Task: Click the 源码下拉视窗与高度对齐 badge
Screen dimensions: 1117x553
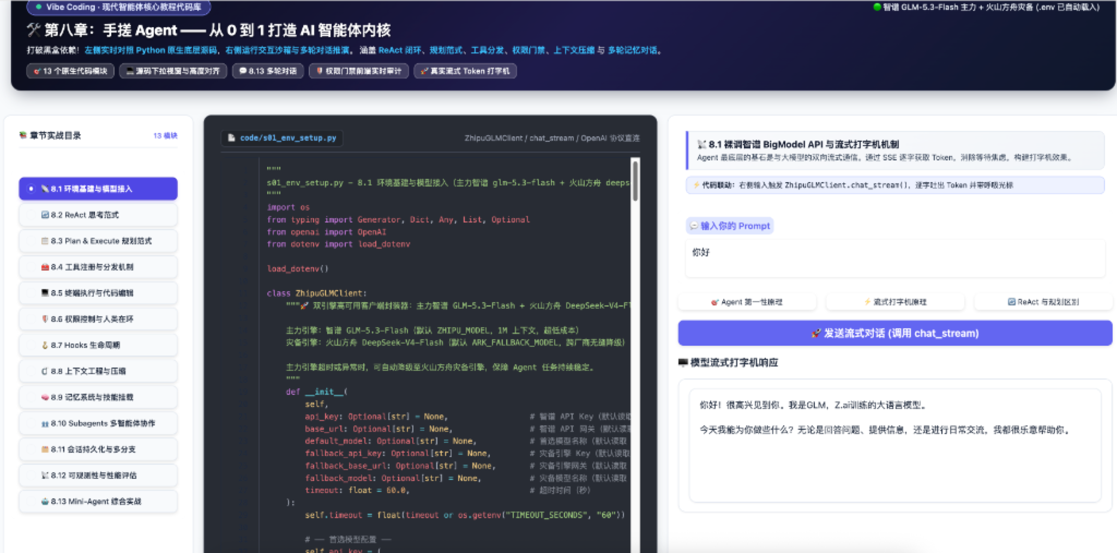Action: click(x=173, y=71)
